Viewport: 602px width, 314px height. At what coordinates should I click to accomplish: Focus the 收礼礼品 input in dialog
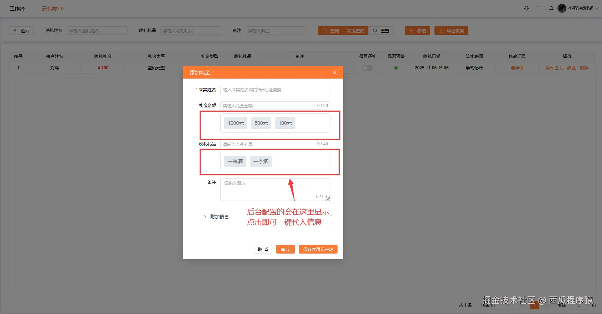click(x=275, y=144)
